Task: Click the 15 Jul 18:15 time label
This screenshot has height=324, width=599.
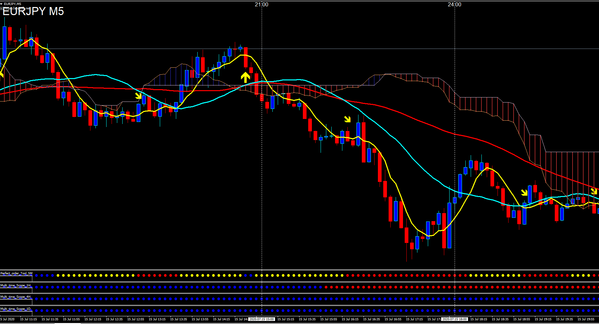Action: pyautogui.click(x=479, y=319)
